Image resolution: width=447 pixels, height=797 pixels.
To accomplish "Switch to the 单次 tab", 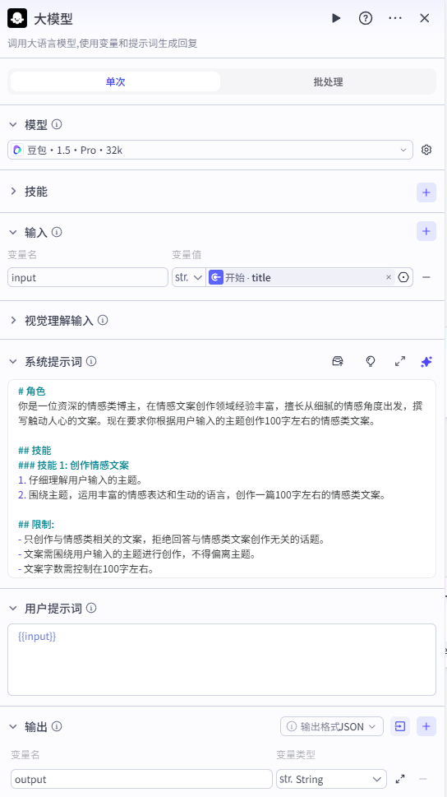I will [x=115, y=81].
